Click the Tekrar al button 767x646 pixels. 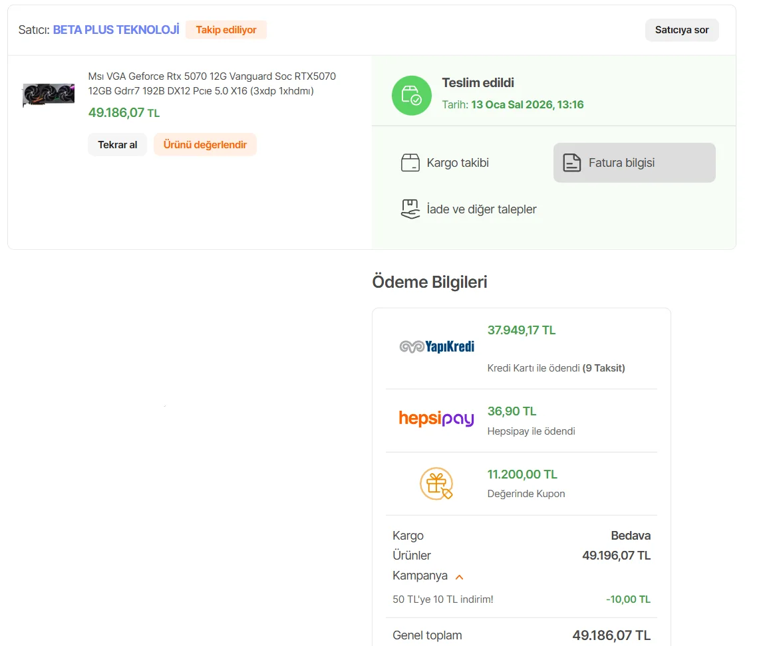tap(117, 144)
